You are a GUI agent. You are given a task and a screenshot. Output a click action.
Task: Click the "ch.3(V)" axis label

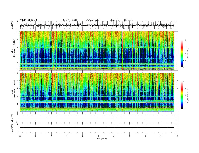pos(12,118)
